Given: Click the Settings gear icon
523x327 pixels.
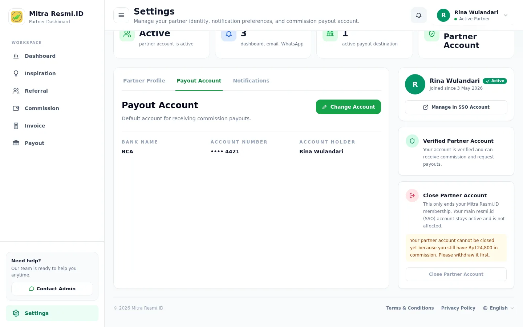Looking at the screenshot, I should click(x=16, y=313).
